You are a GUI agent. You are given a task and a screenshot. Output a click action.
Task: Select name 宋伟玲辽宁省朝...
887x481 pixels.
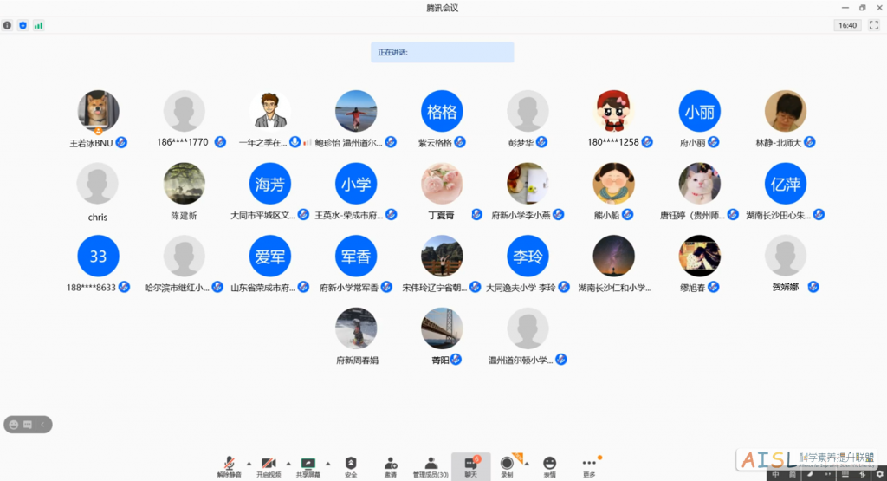coord(435,288)
